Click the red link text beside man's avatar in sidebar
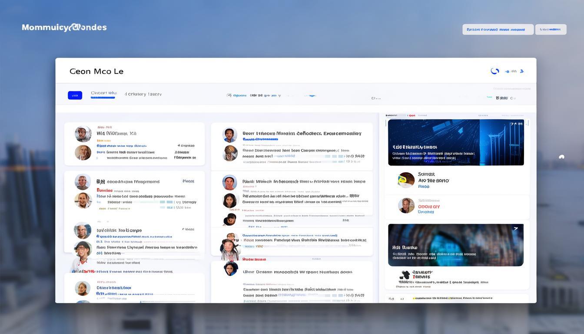584x334 pixels. coord(428,207)
